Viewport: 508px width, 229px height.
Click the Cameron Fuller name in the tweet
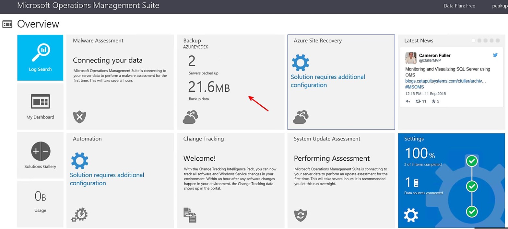pos(435,55)
